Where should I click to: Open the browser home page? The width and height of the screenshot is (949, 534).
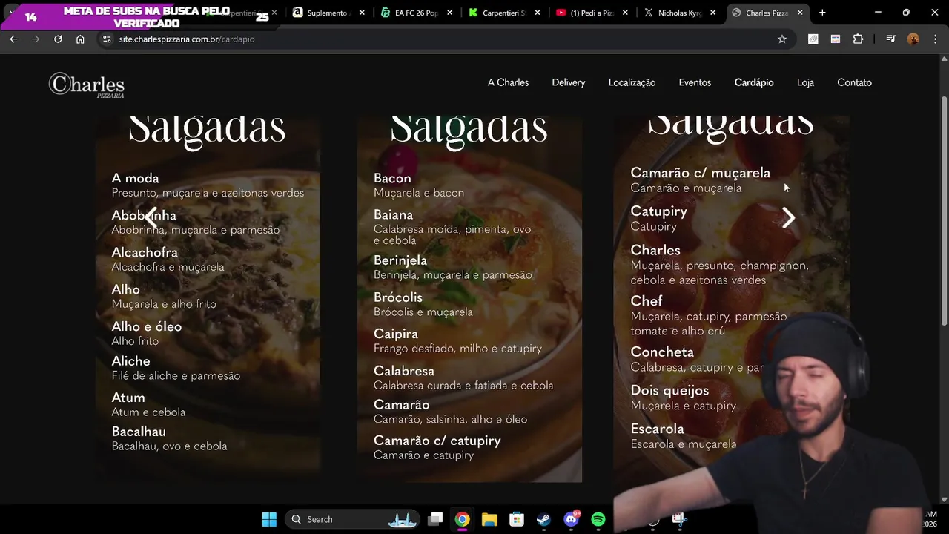coord(80,39)
